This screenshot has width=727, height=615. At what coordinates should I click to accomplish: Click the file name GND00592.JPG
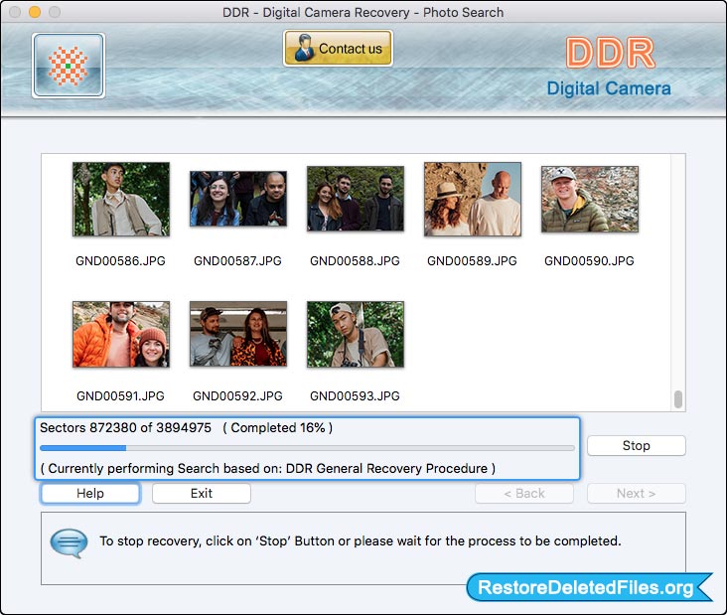click(x=237, y=395)
